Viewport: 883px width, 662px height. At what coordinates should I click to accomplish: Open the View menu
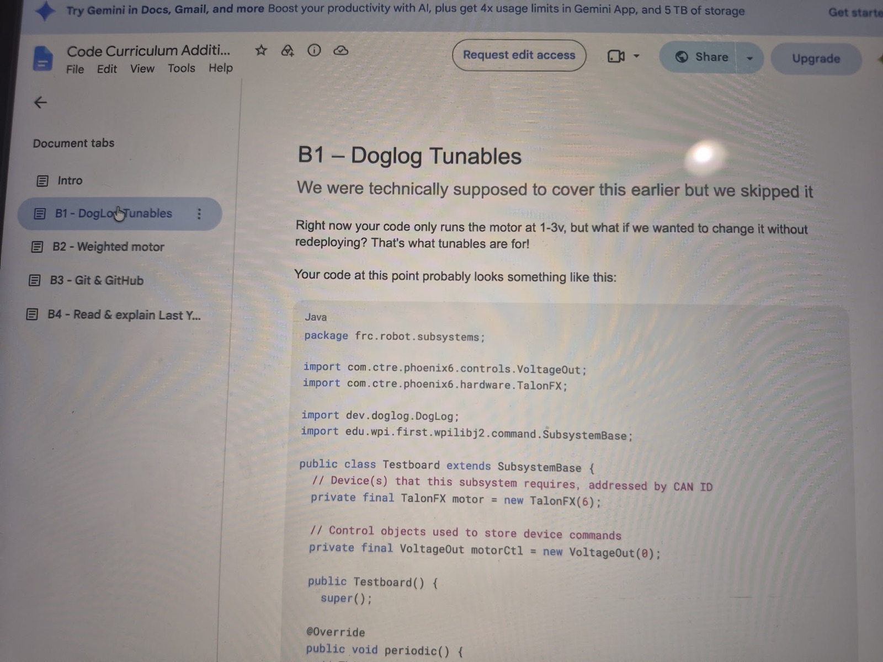coord(142,68)
